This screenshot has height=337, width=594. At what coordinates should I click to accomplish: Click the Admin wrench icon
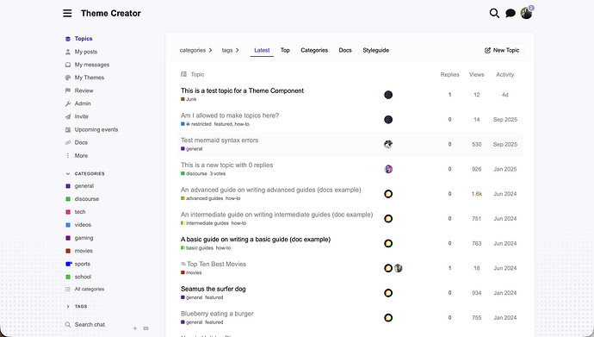click(68, 103)
